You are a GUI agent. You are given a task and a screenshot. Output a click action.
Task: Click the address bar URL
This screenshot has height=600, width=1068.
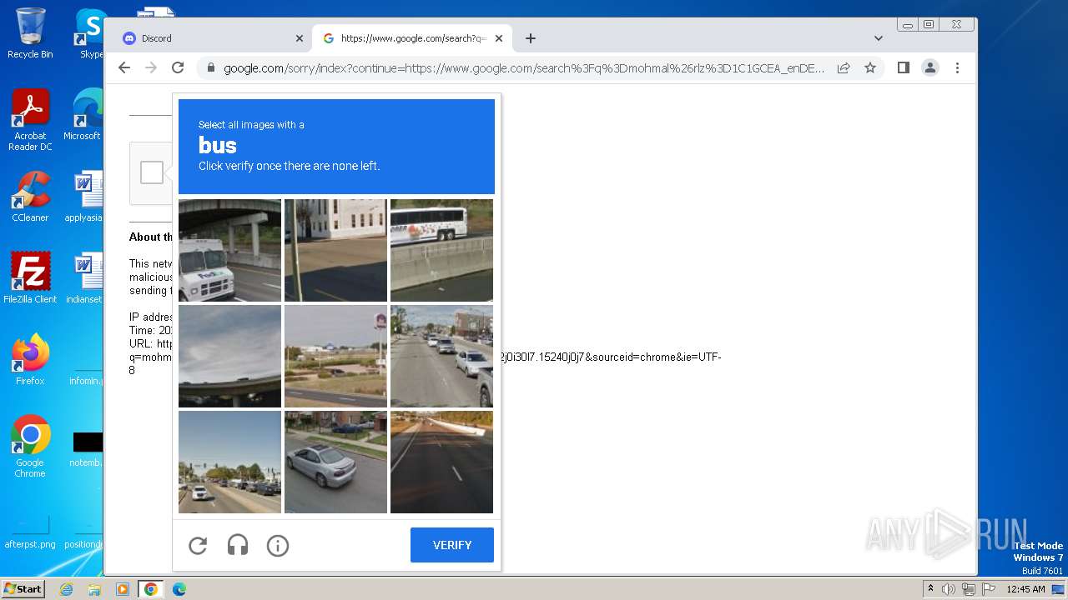coord(524,68)
